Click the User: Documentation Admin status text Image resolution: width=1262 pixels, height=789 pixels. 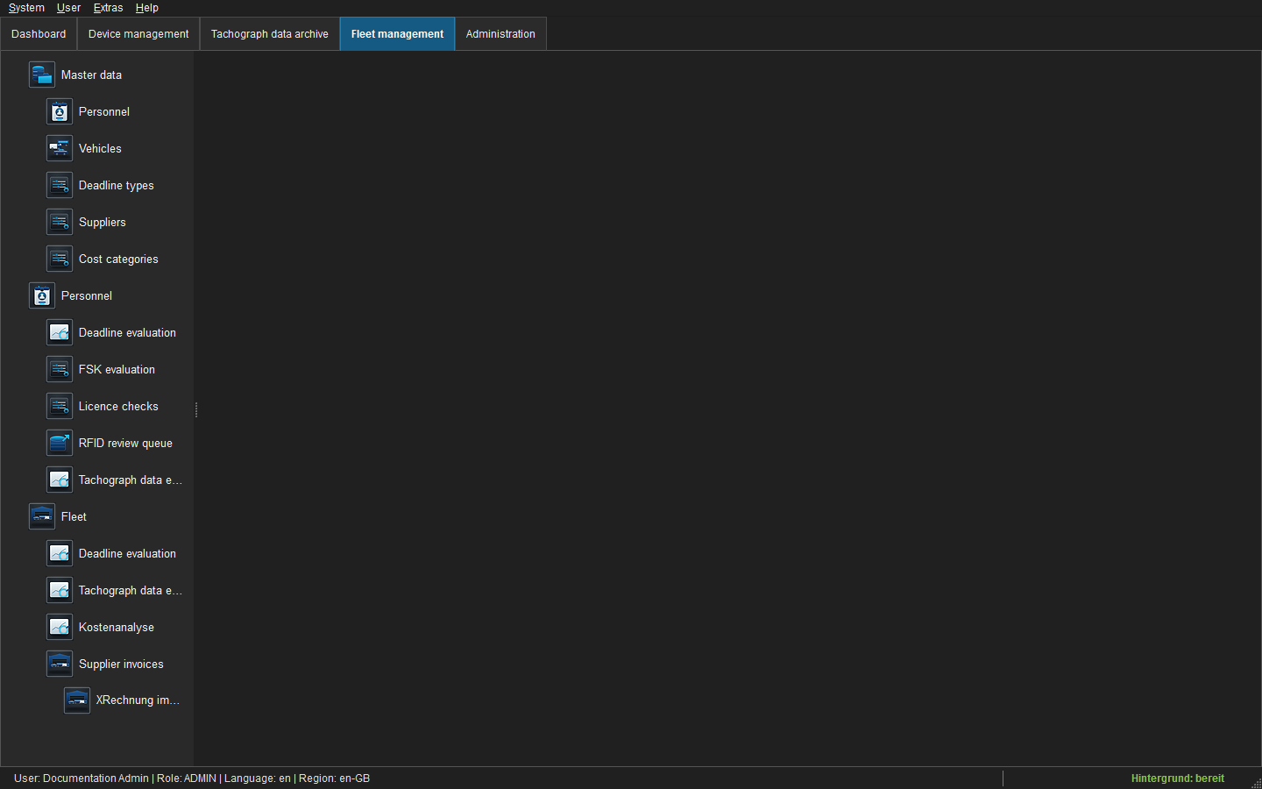click(82, 778)
